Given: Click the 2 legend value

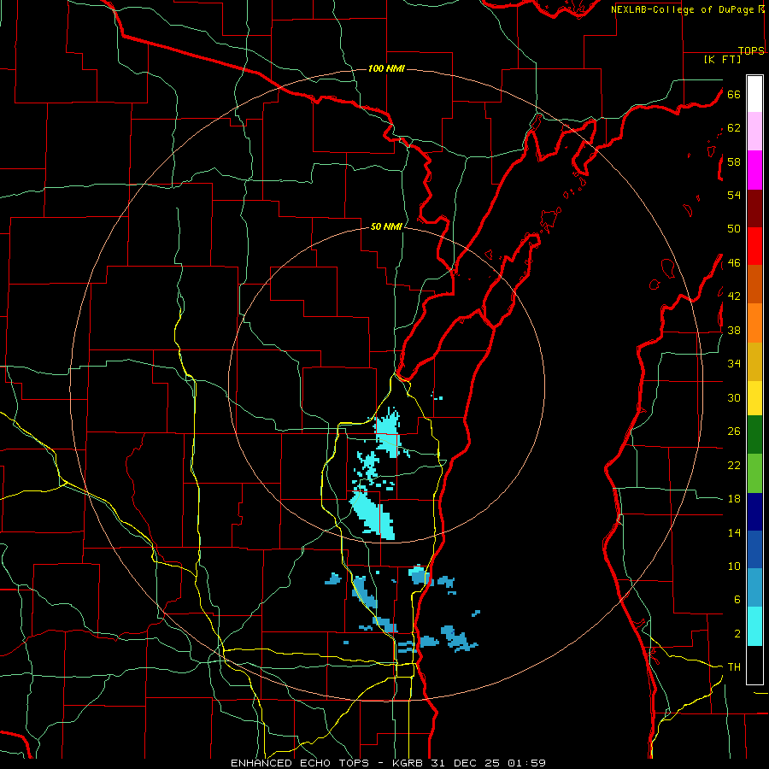Looking at the screenshot, I should pos(737,634).
